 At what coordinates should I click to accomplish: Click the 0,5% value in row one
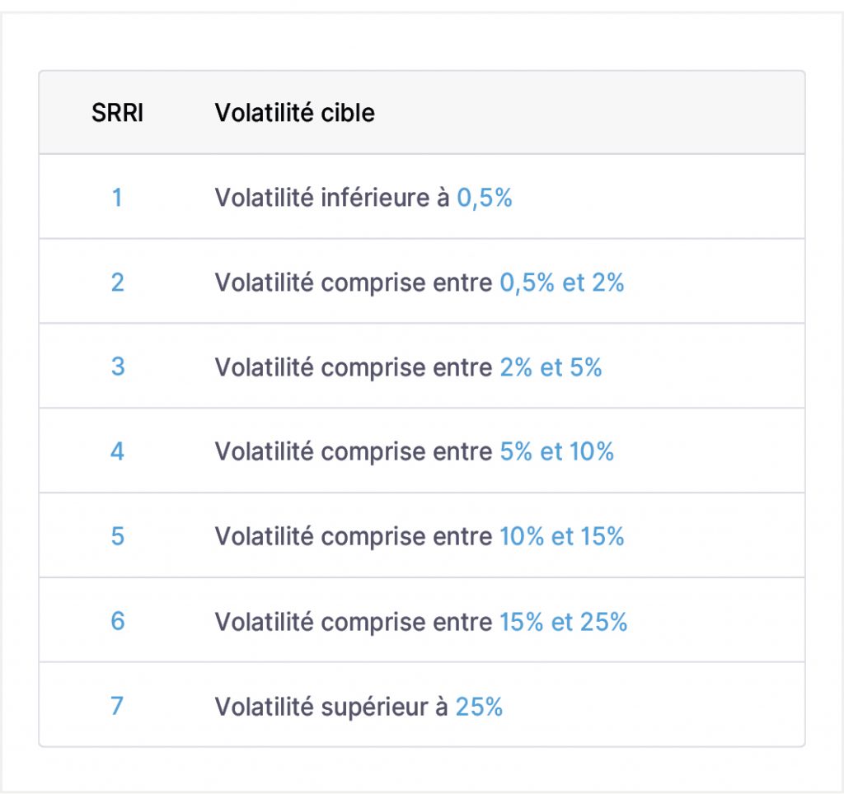(x=485, y=198)
